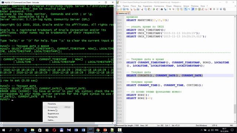This screenshot has height=133, width=237.
Task: Click Redo arrow in Notepad++ toolbar
Action: tap(157, 9)
